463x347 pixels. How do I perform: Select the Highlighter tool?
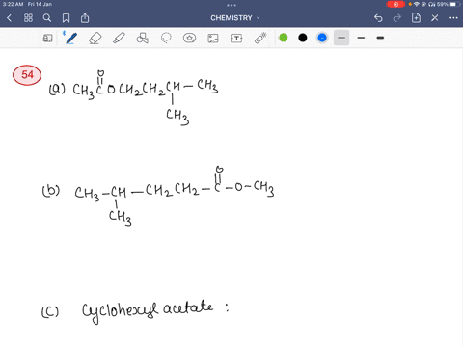[x=119, y=38]
